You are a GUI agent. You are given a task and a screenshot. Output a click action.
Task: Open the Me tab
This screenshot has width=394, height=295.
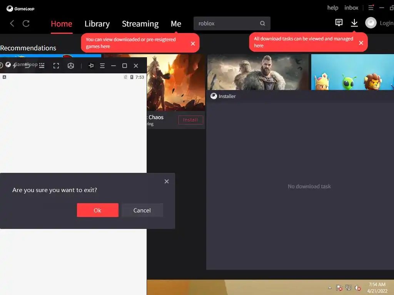(x=176, y=24)
